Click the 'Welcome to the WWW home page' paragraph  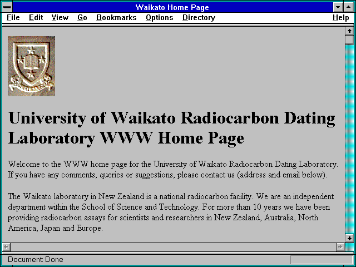point(173,169)
